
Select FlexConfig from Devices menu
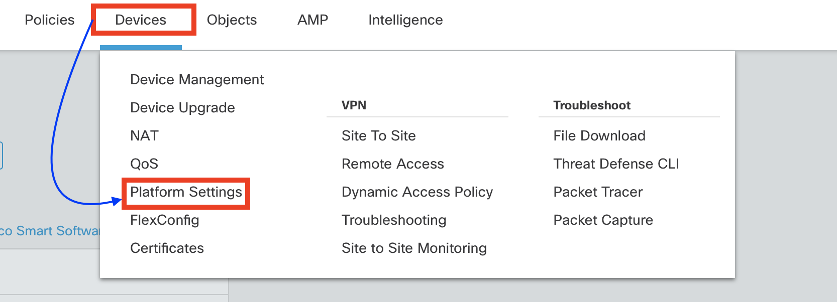tap(164, 220)
